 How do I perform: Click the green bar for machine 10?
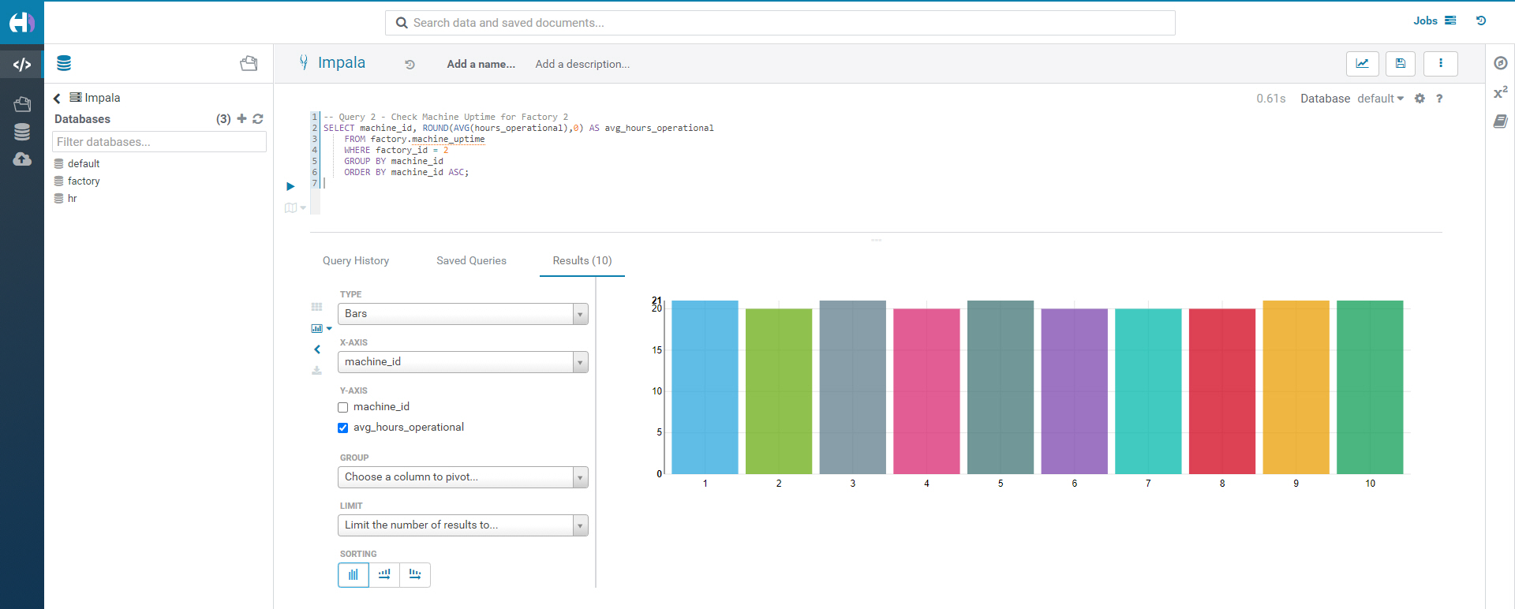[1370, 387]
